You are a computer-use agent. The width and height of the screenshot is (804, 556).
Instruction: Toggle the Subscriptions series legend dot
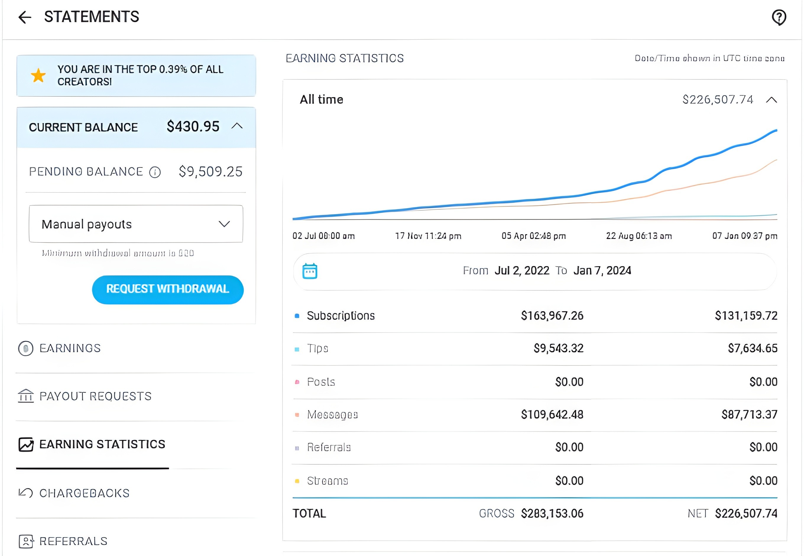(x=297, y=316)
